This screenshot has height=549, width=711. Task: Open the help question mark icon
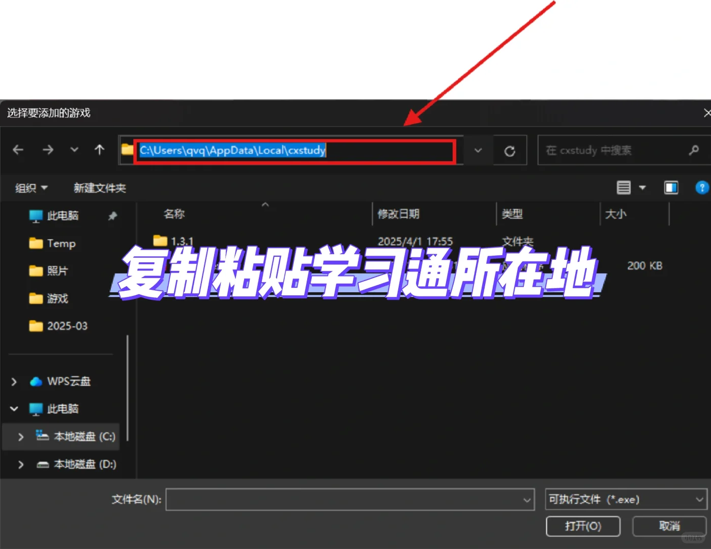click(702, 188)
